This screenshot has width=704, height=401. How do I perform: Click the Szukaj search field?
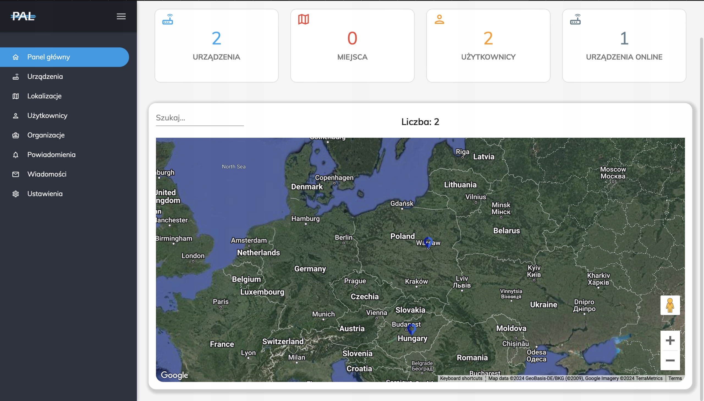[x=199, y=118]
